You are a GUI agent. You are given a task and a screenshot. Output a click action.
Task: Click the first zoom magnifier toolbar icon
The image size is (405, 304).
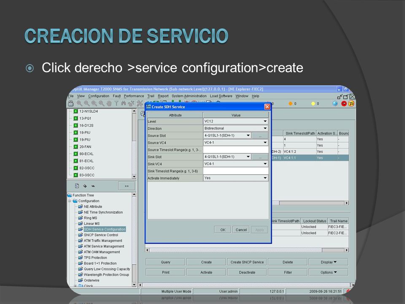79,103
